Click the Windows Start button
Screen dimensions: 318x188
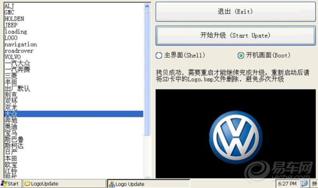point(10,184)
